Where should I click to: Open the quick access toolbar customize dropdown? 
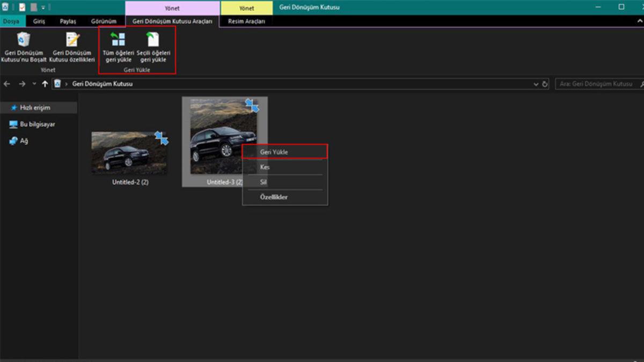click(x=43, y=8)
